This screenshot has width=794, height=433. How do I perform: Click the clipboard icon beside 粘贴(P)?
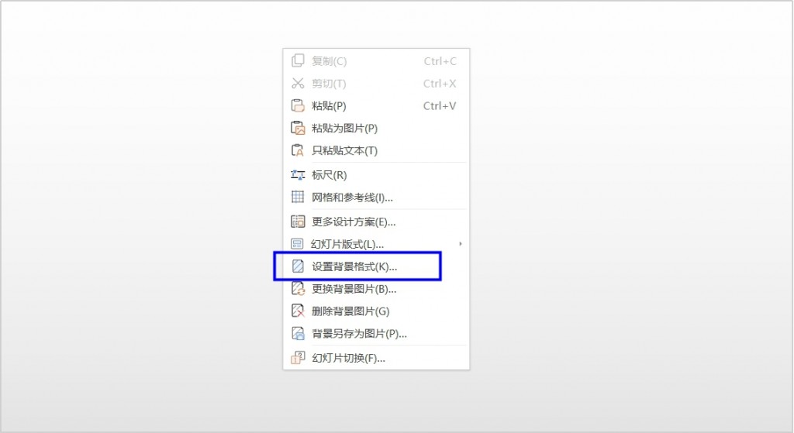pyautogui.click(x=298, y=105)
